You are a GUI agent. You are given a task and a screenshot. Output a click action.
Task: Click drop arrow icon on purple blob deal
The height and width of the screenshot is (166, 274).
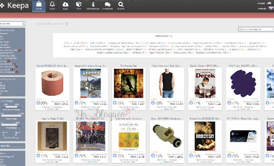[229, 103]
